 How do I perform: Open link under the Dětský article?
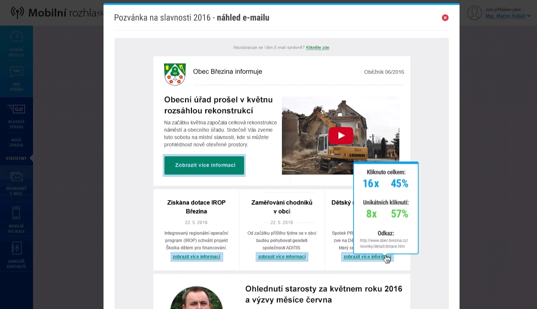click(x=367, y=257)
